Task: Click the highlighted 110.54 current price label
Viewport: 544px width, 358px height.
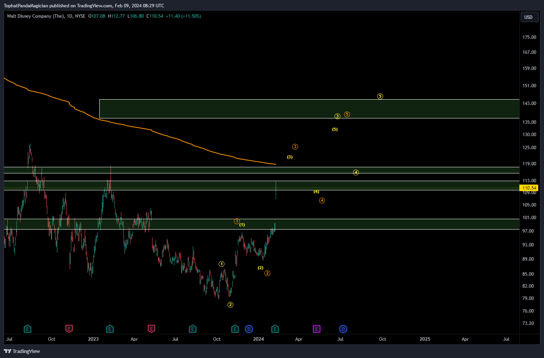Action: (x=529, y=188)
